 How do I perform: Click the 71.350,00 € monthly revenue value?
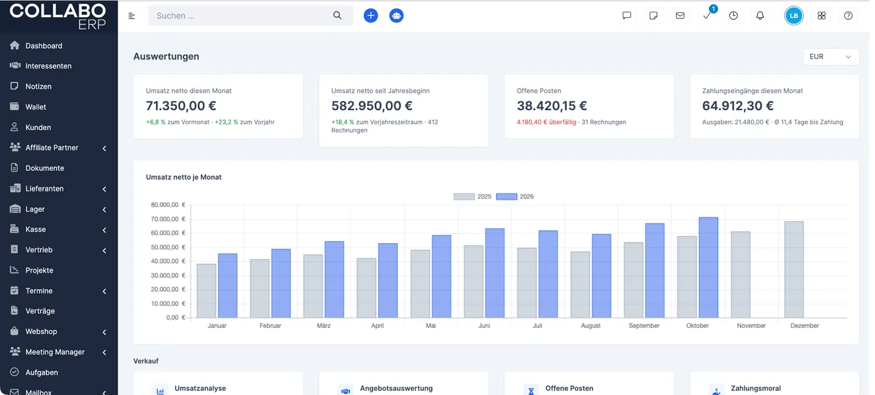[181, 106]
